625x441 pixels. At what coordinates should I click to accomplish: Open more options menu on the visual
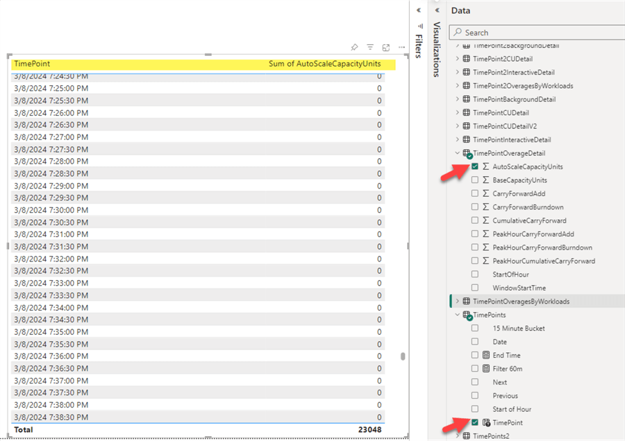401,47
